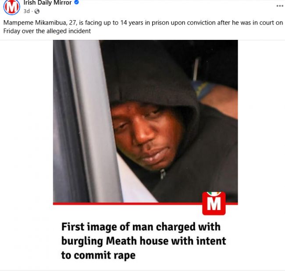Open the Irish Daily Mirror page name

point(48,3)
